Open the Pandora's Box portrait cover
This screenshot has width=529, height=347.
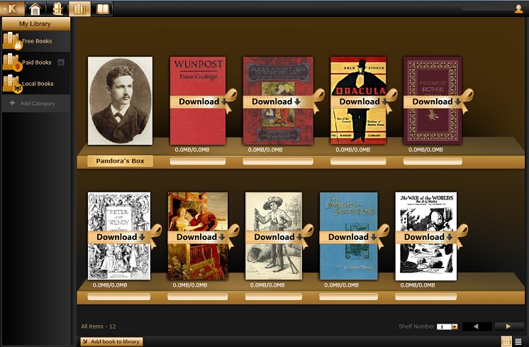120,101
